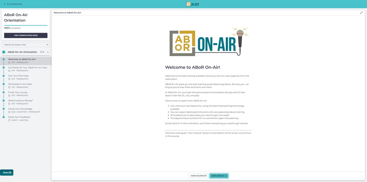Click Next Module button
Image resolution: width=367 pixels, height=182 pixels.
tap(219, 176)
